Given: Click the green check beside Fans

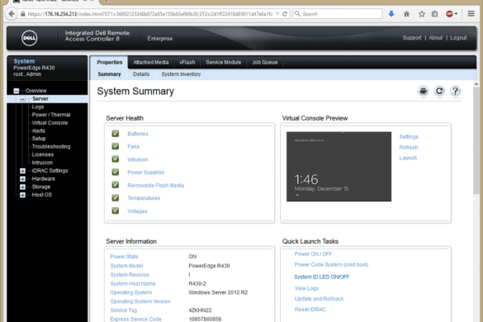Looking at the screenshot, I should point(116,146).
